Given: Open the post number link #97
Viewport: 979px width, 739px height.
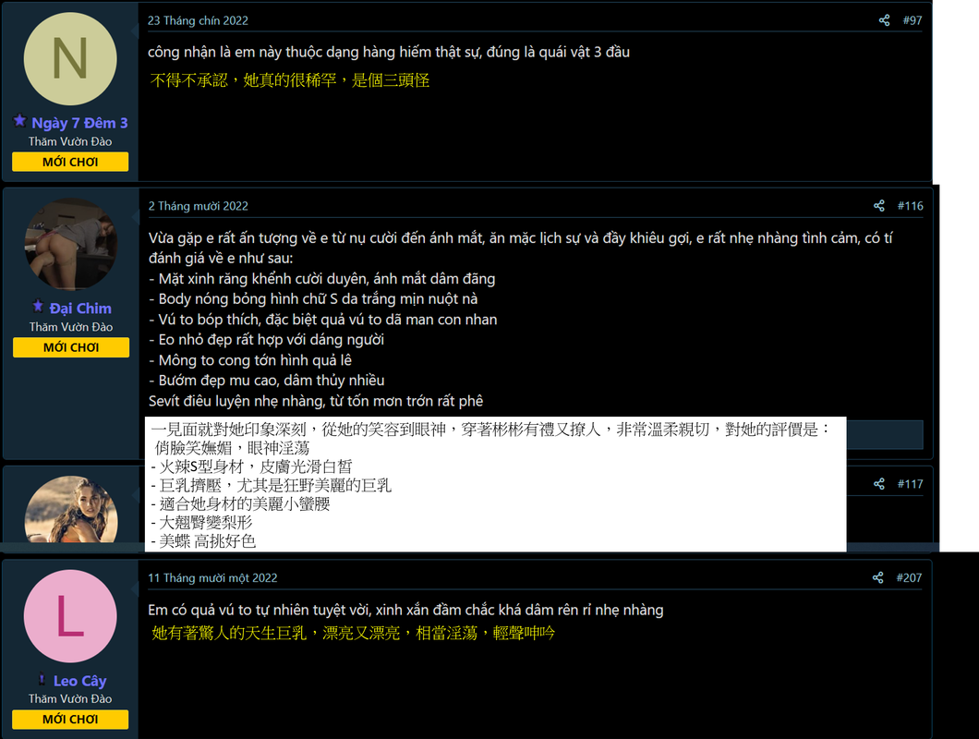Looking at the screenshot, I should (x=913, y=20).
